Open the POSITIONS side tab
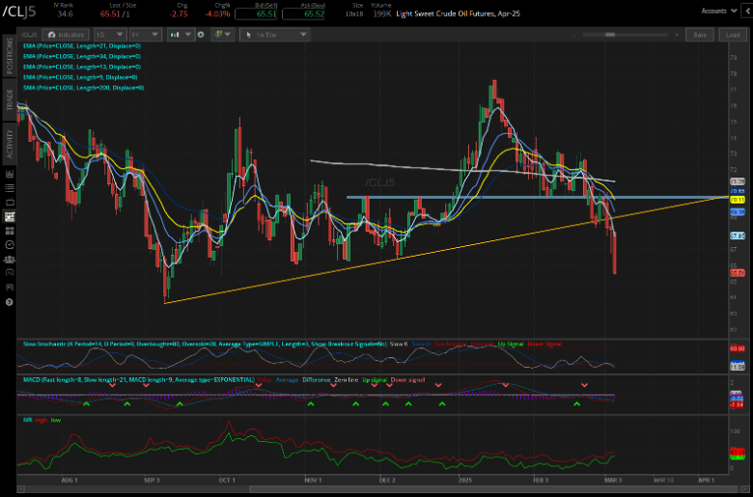The image size is (753, 497). [9, 56]
